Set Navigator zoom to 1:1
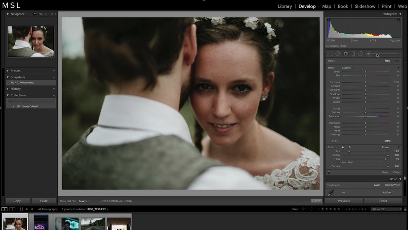Image resolution: width=408 pixels, height=230 pixels. [46, 14]
